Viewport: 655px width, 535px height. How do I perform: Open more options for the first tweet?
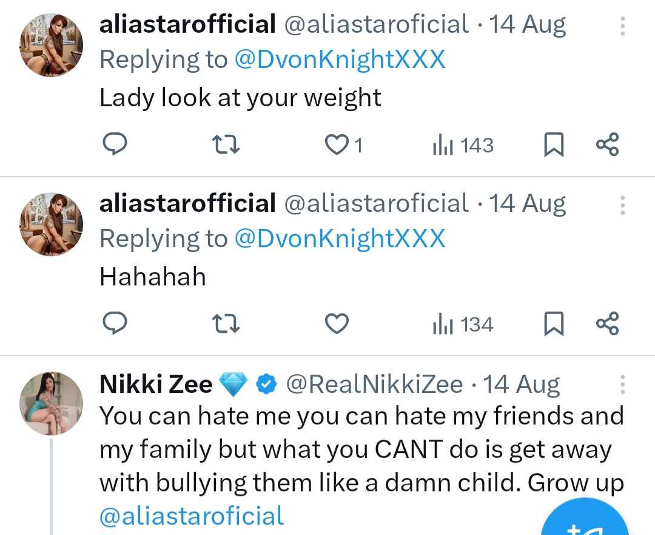[x=623, y=26]
